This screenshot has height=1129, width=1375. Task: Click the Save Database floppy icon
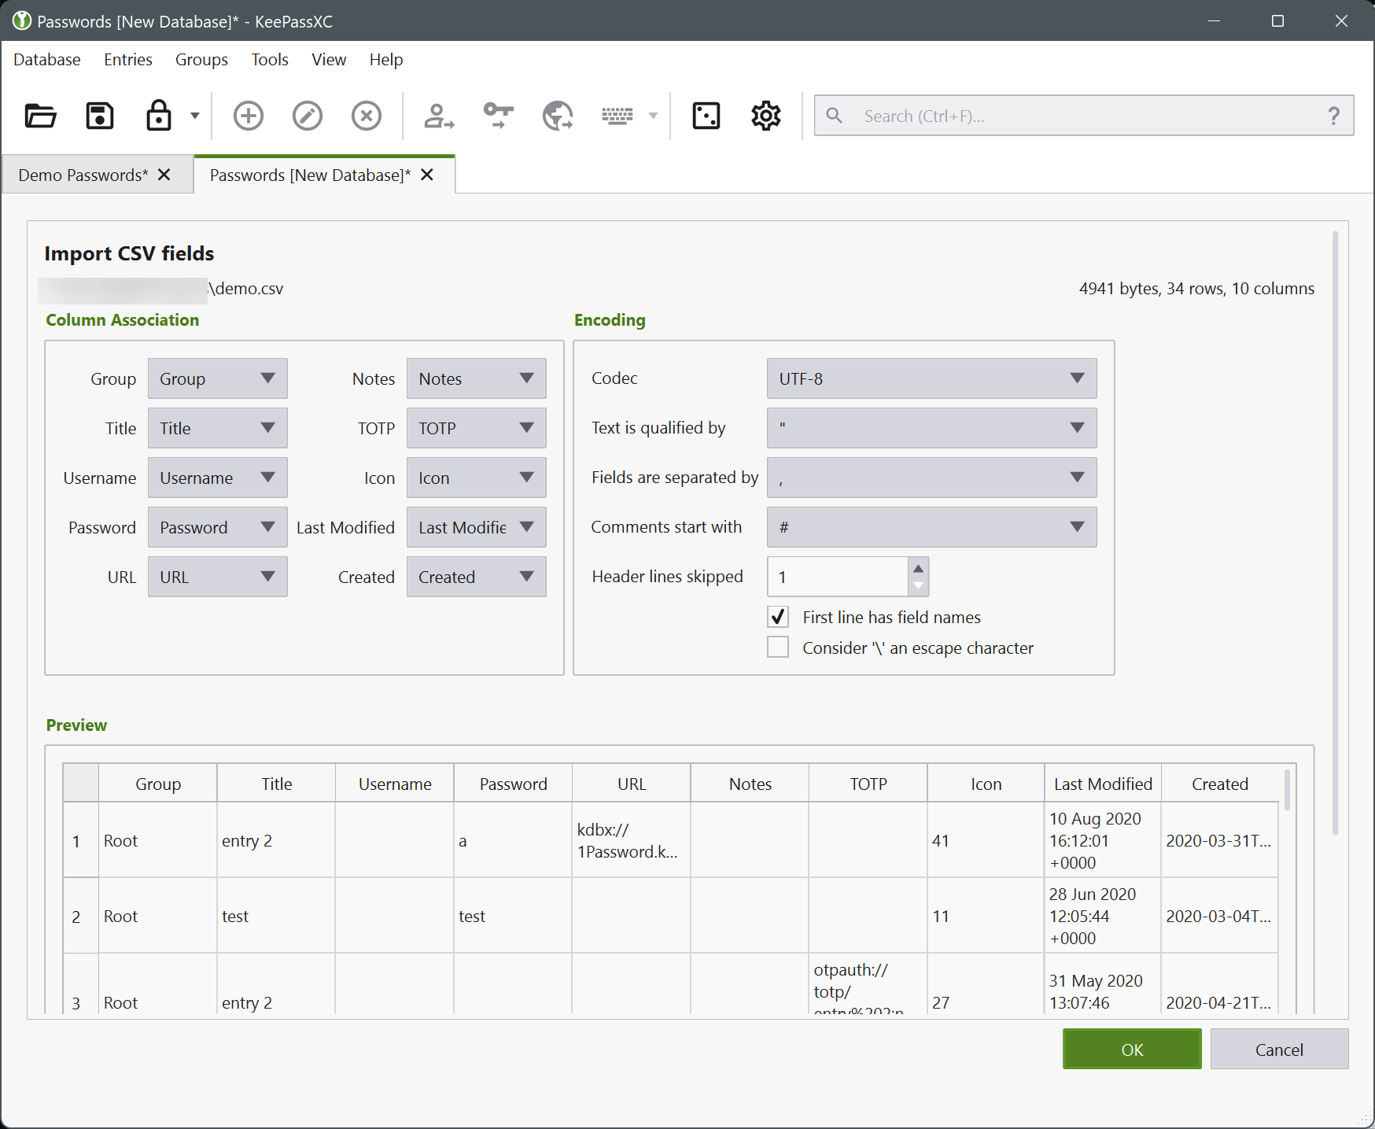100,116
